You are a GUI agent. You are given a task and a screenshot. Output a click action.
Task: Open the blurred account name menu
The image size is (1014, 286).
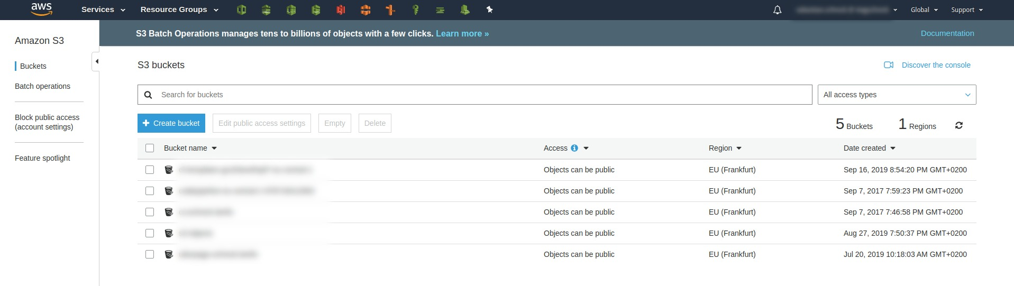[846, 10]
